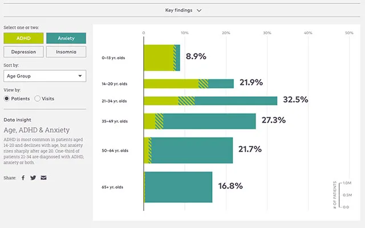Click the 35–49 yr. olds hatched overlap segment
The height and width of the screenshot is (228, 365).
point(159,121)
